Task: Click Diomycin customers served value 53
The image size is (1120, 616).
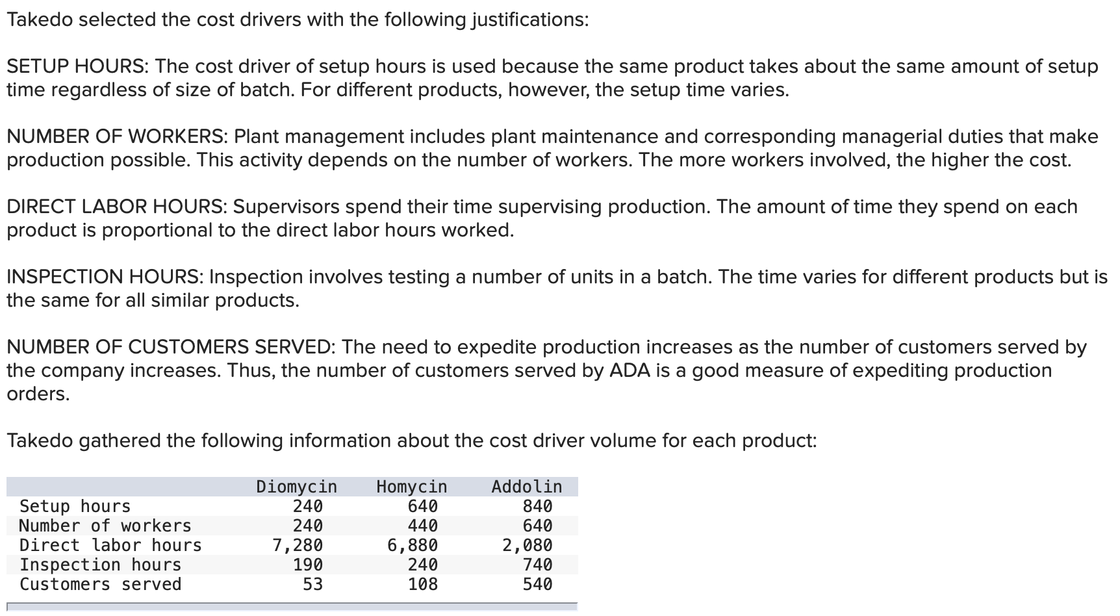Action: pyautogui.click(x=313, y=584)
